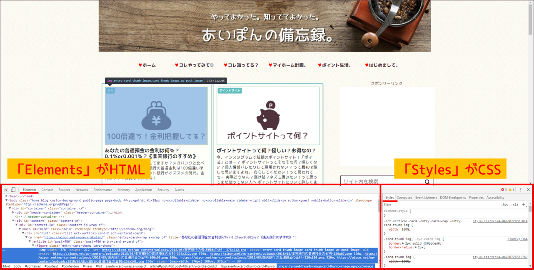This screenshot has width=534, height=270.
Task: Open the Audits tab
Action: (180, 190)
